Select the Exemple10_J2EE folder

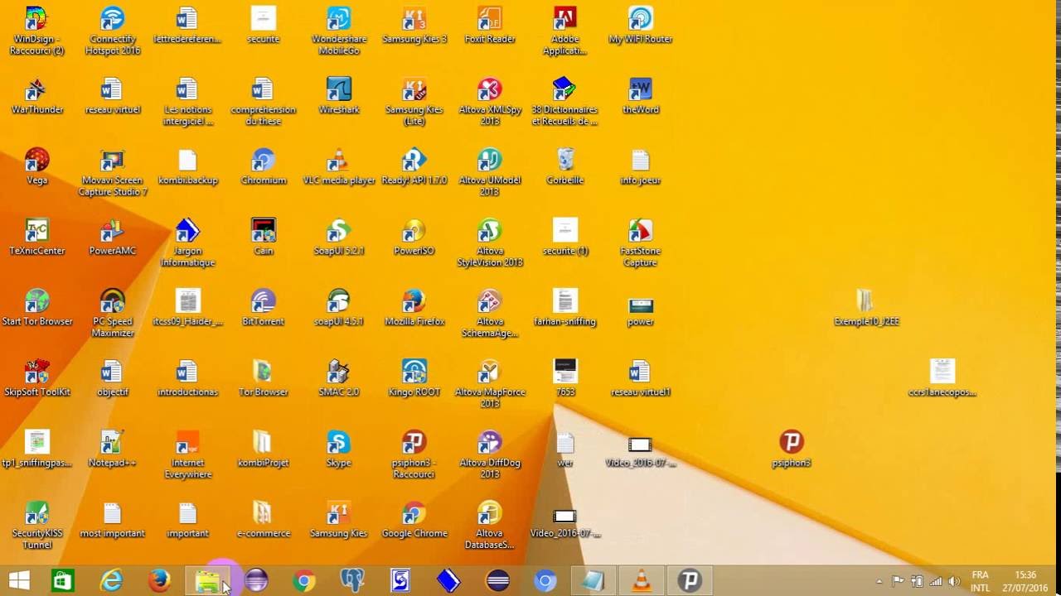tap(866, 307)
